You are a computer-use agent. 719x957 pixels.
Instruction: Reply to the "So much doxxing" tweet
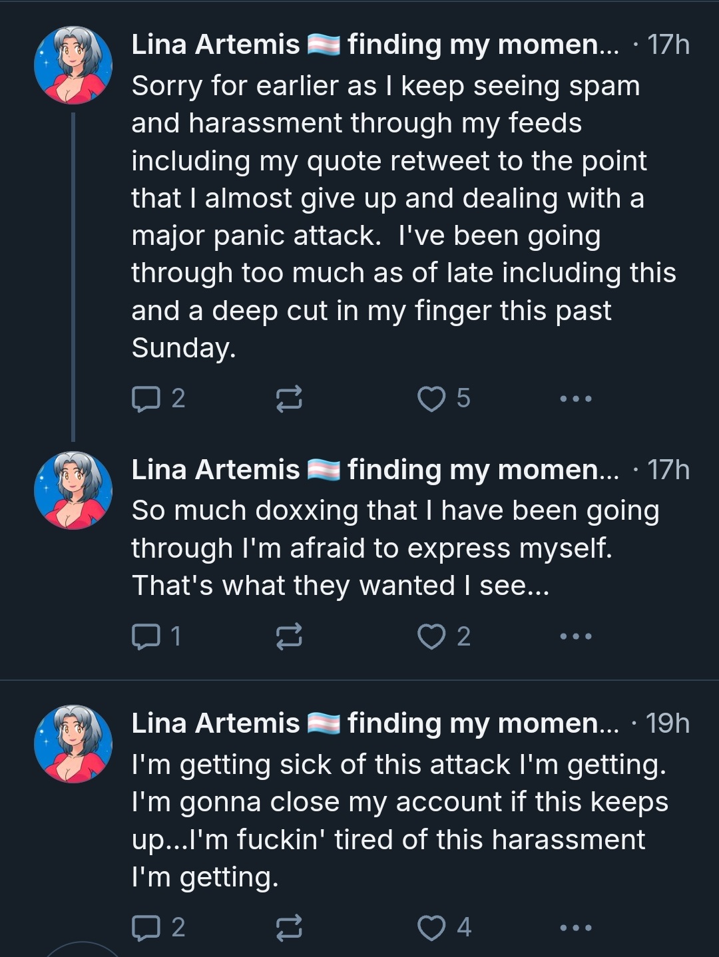click(146, 637)
